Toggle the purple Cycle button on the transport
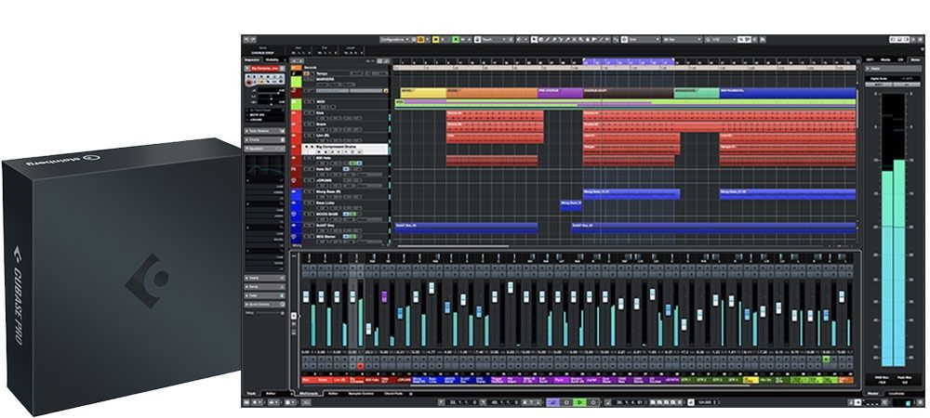Image resolution: width=930 pixels, height=418 pixels. pos(553,402)
